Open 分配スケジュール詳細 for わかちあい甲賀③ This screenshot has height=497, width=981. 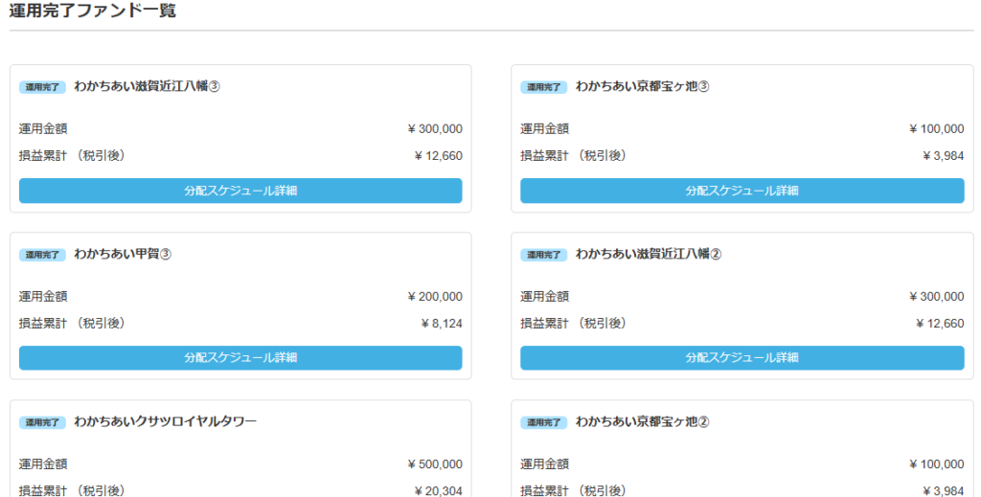tap(240, 358)
